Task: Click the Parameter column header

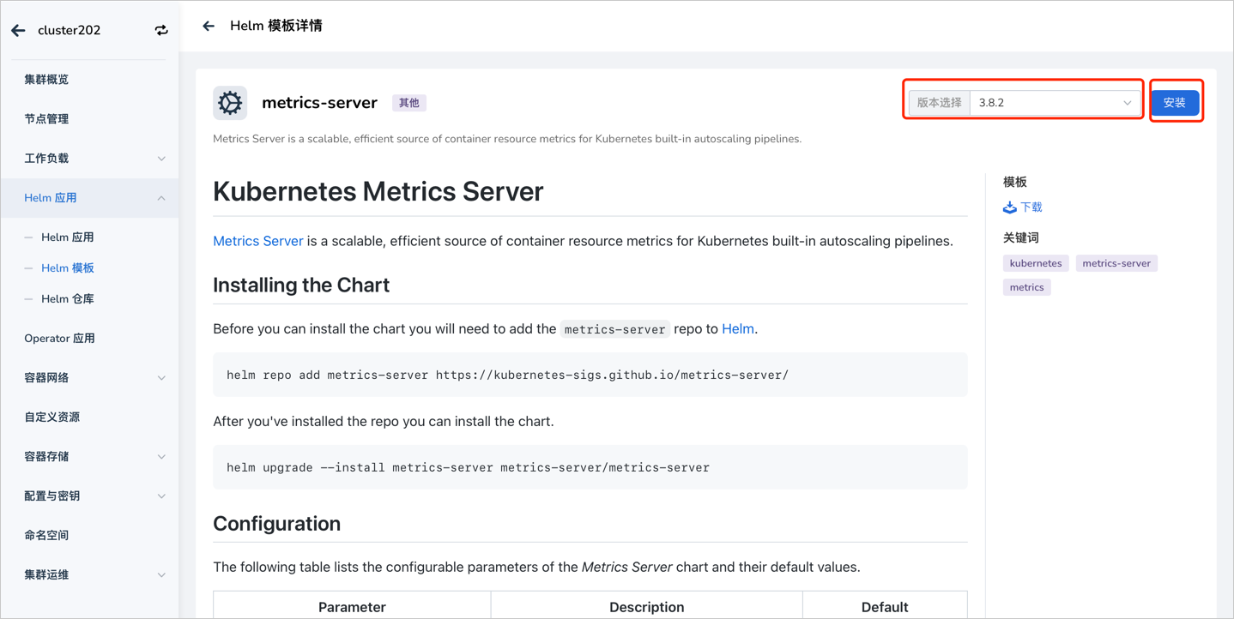Action: coord(352,607)
